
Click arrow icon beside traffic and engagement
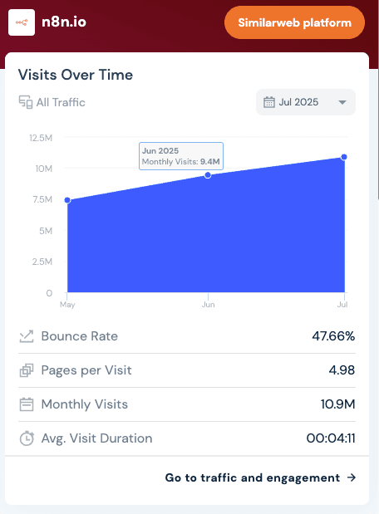(352, 477)
